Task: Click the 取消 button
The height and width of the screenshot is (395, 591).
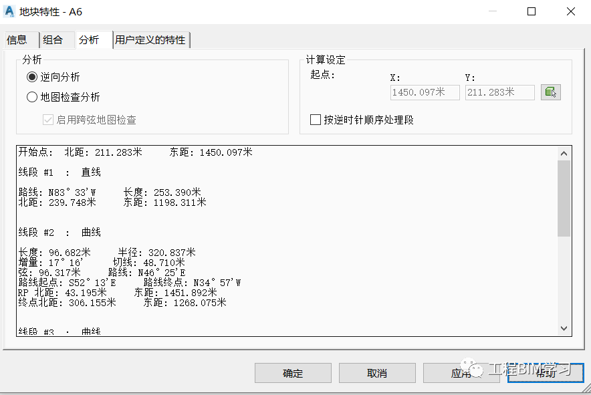Action: point(377,373)
